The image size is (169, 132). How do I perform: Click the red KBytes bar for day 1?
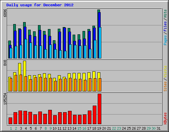coord(10,121)
